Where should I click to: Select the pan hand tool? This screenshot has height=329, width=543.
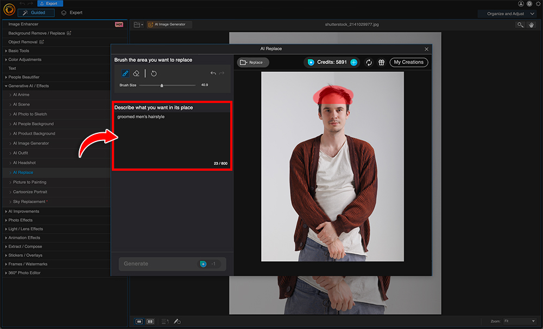pos(531,24)
